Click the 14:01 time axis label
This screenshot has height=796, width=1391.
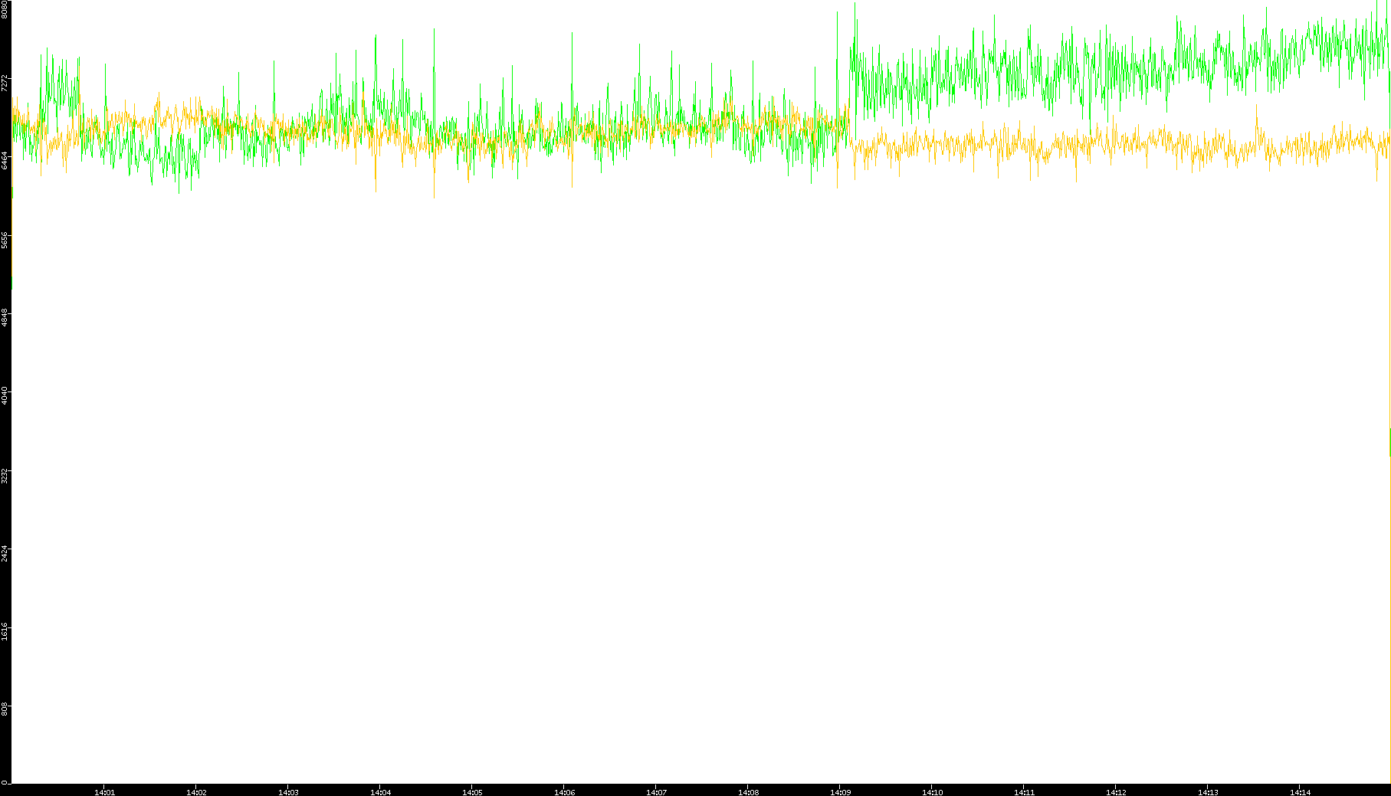tap(104, 791)
